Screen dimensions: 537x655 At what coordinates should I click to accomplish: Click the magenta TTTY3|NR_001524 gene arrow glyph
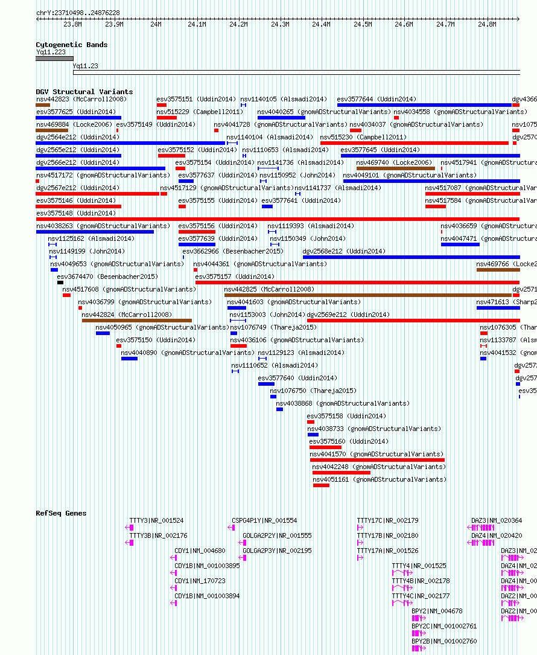click(130, 528)
